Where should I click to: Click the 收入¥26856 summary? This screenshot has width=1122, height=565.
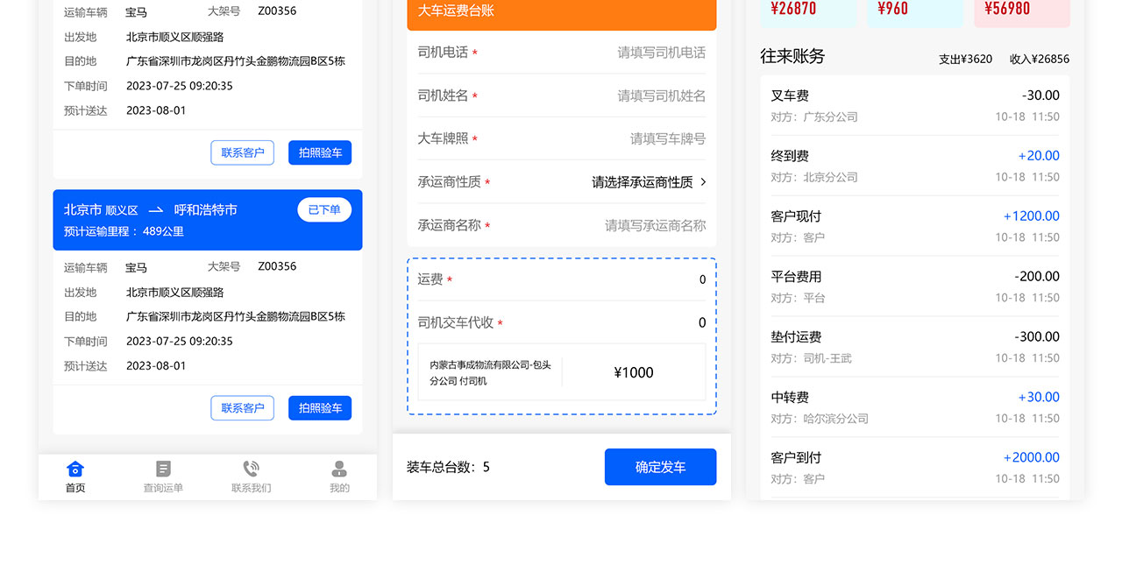(1040, 60)
